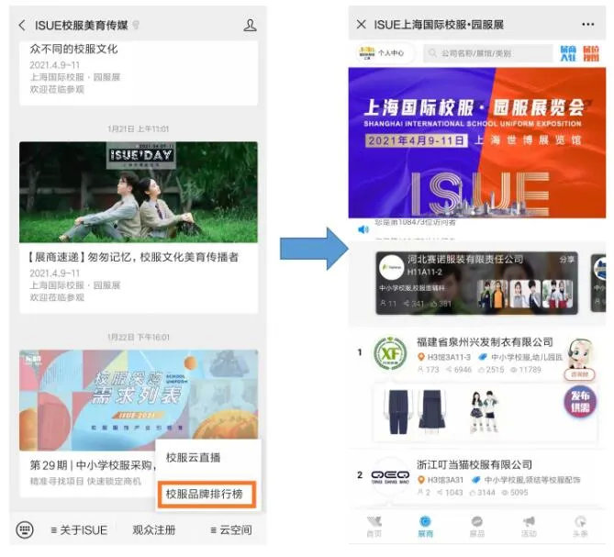Focus the 公司名称/展馆/类别 search field
This screenshot has height=557, width=614.
488,53
